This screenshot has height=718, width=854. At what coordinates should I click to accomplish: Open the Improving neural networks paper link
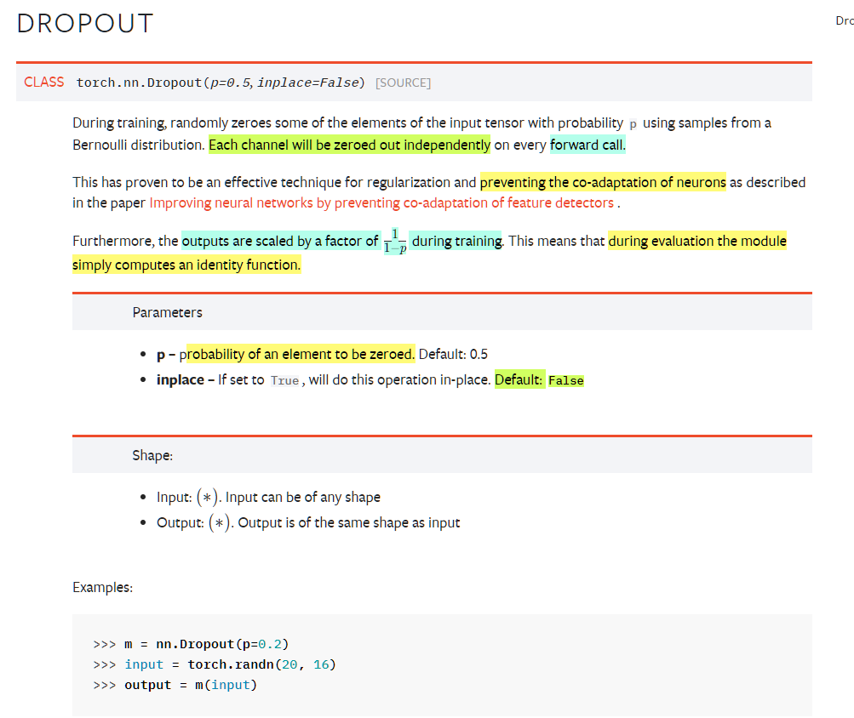tap(381, 202)
